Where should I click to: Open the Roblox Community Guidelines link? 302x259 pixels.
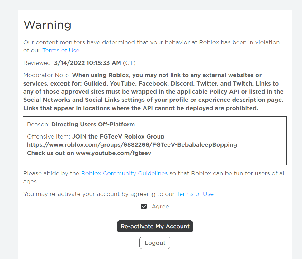(x=124, y=173)
